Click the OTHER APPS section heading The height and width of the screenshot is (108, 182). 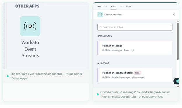pyautogui.click(x=27, y=6)
